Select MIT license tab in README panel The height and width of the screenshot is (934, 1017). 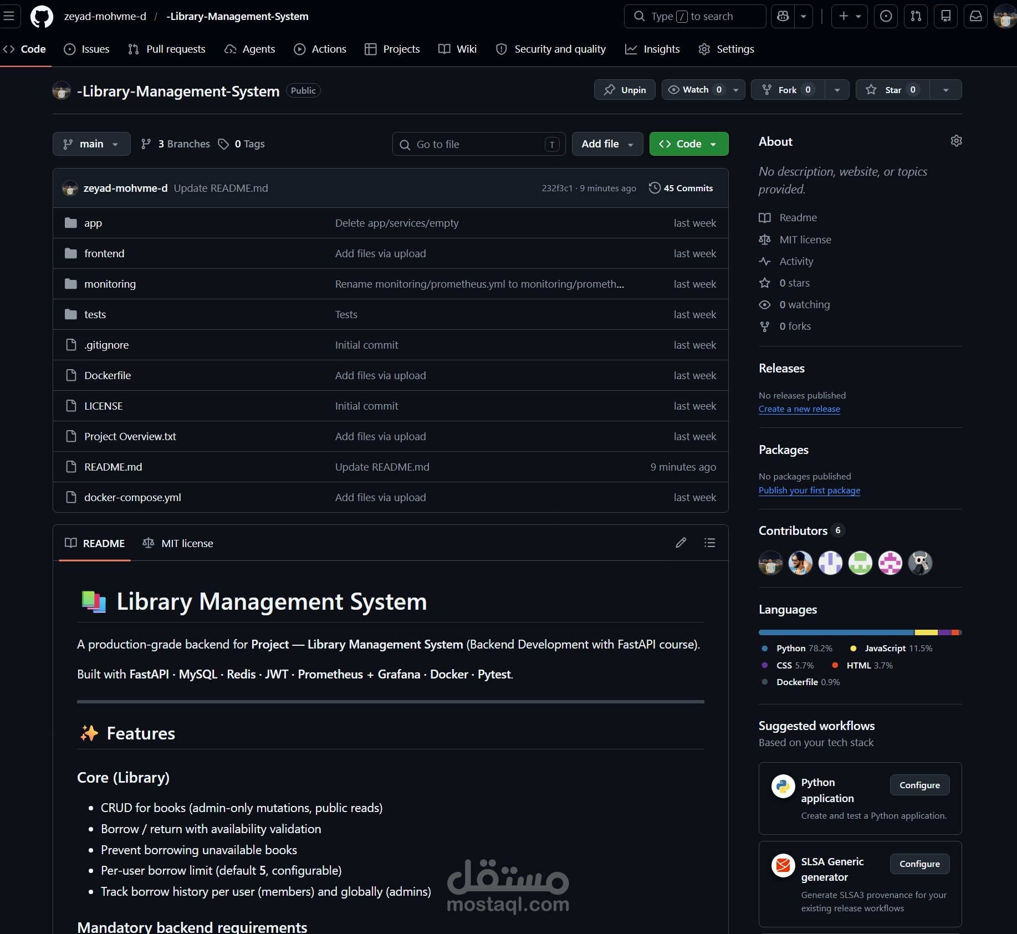pos(178,543)
